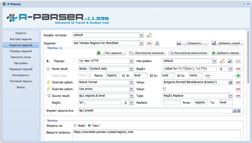Remove the Parse result row with red minus

[238, 69]
